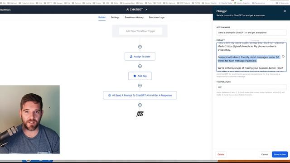The height and width of the screenshot is (163, 290).
Task: Open the Knowledge Base bookmark folder
Action: pyautogui.click(x=127, y=3)
